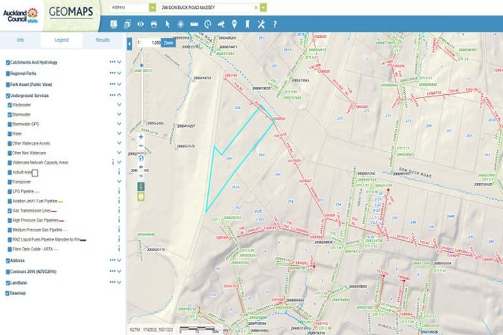Click the Zoom button next to scale
503x335 pixels.
point(168,42)
